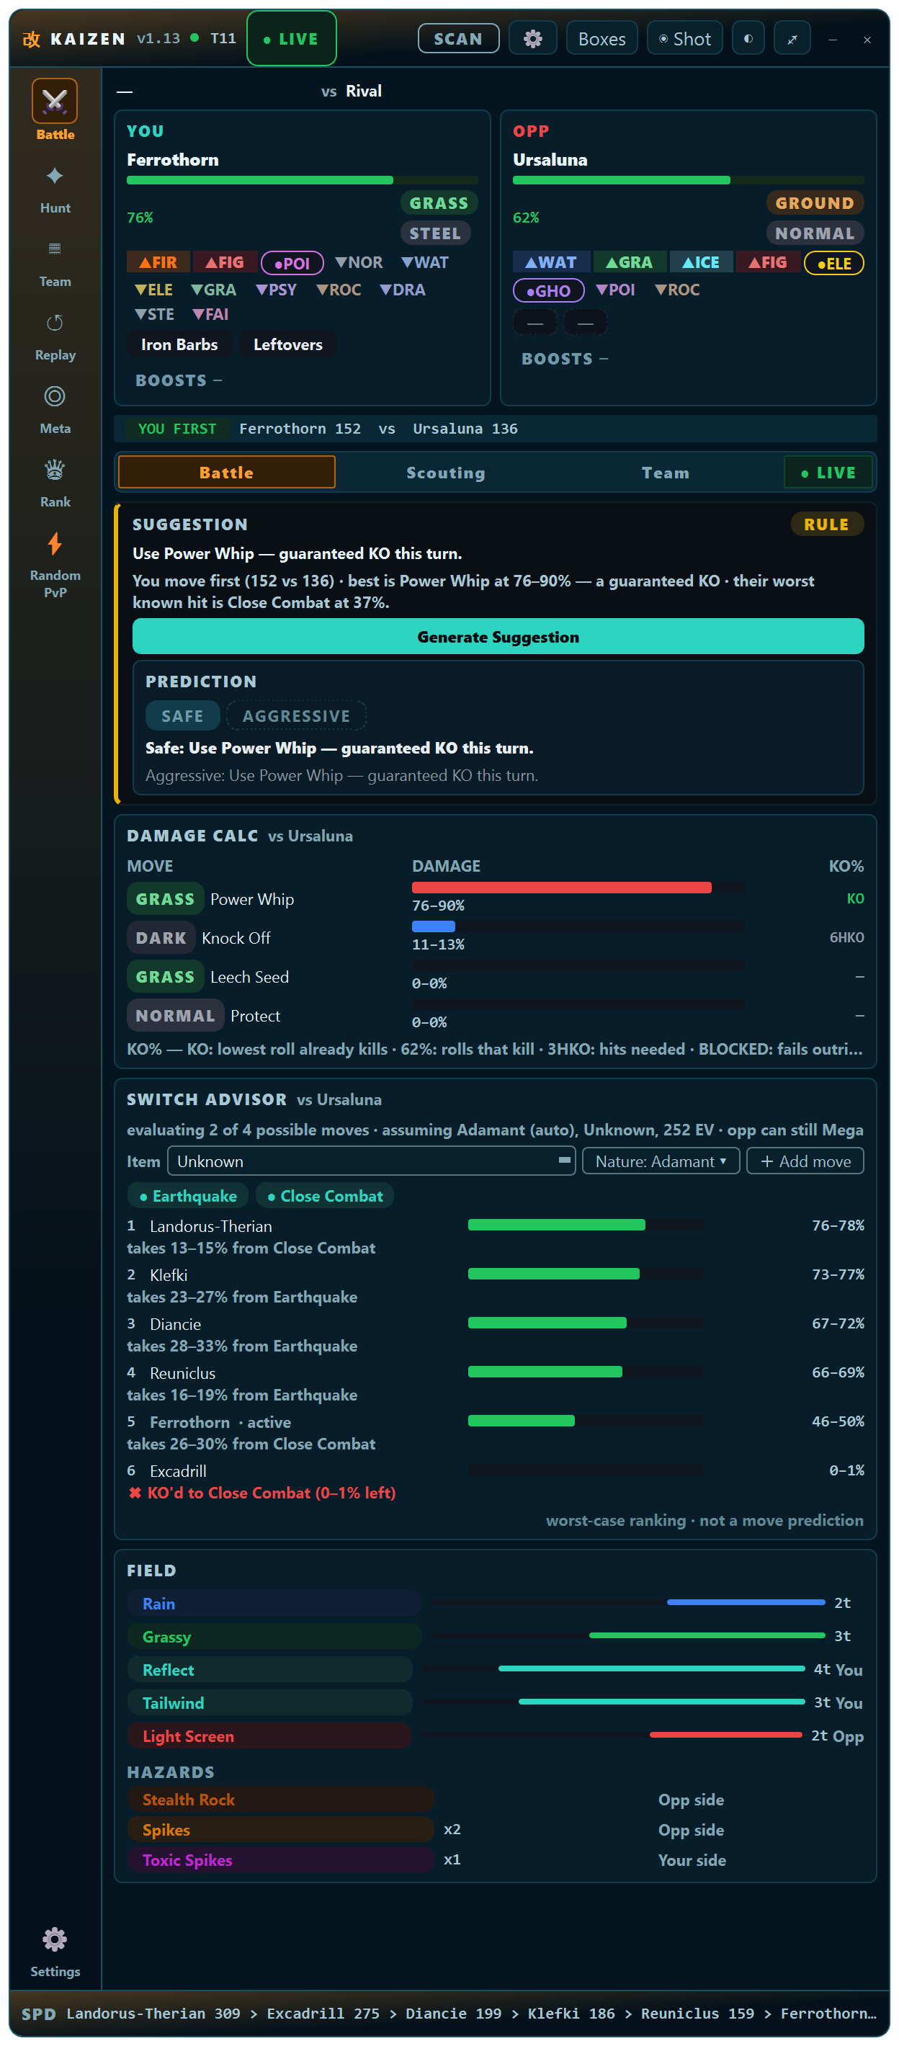This screenshot has width=899, height=2046.
Task: Toggle the LIVE indicator in header
Action: [292, 38]
